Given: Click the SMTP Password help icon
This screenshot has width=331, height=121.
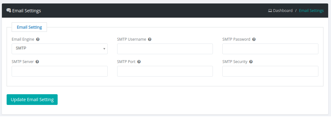Looking at the screenshot, I should (x=254, y=39).
